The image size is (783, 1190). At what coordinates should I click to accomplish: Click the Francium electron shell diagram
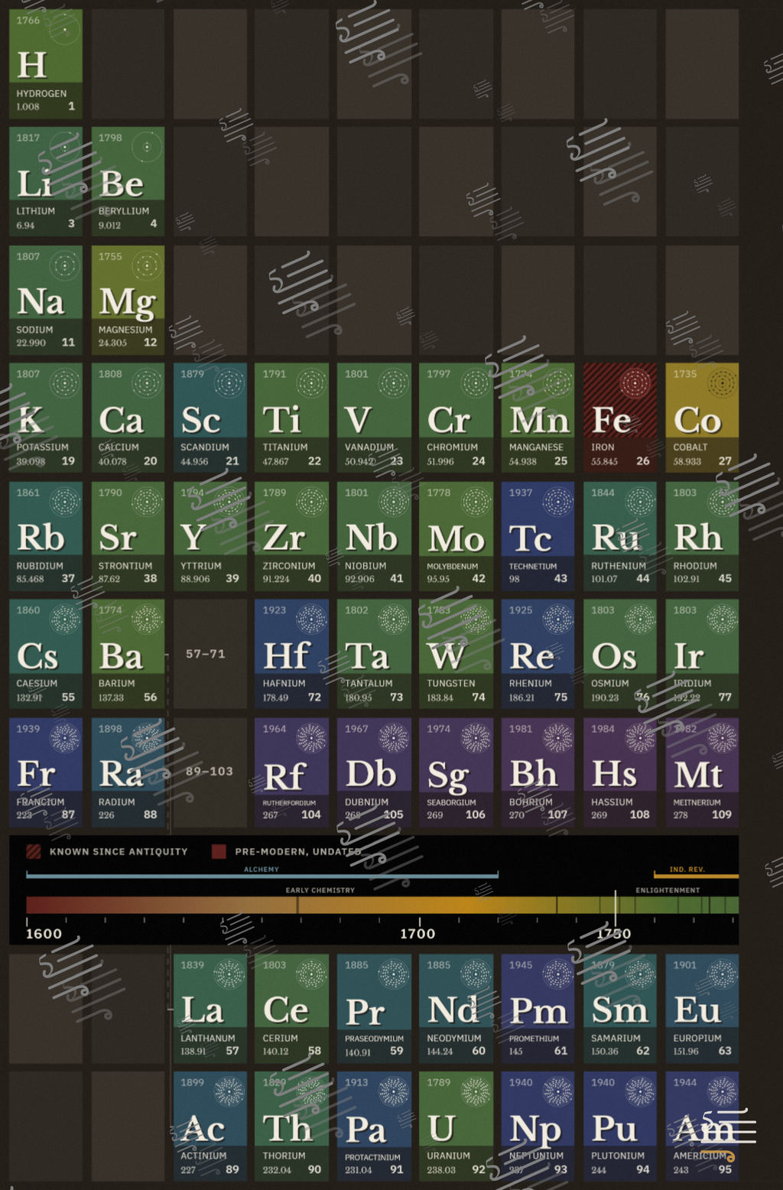65,738
